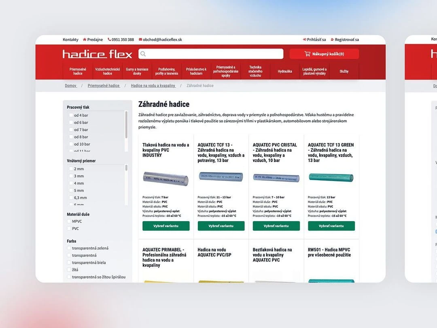Click the envelope icon beside the email address
Image resolution: width=437 pixels, height=328 pixels.
140,40
